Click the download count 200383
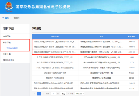 point(132,42)
